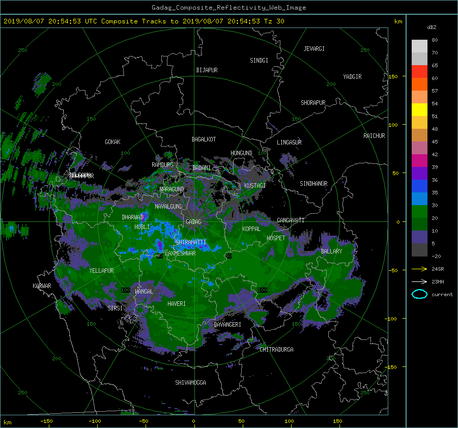Click the GANGAVATI city label
Screen dimensions: 458x428
coord(291,220)
